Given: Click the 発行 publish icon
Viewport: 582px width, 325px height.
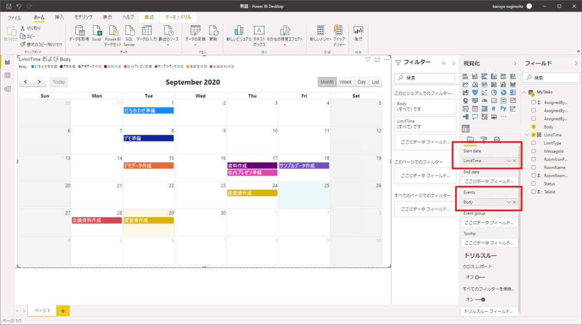Looking at the screenshot, I should (x=358, y=31).
